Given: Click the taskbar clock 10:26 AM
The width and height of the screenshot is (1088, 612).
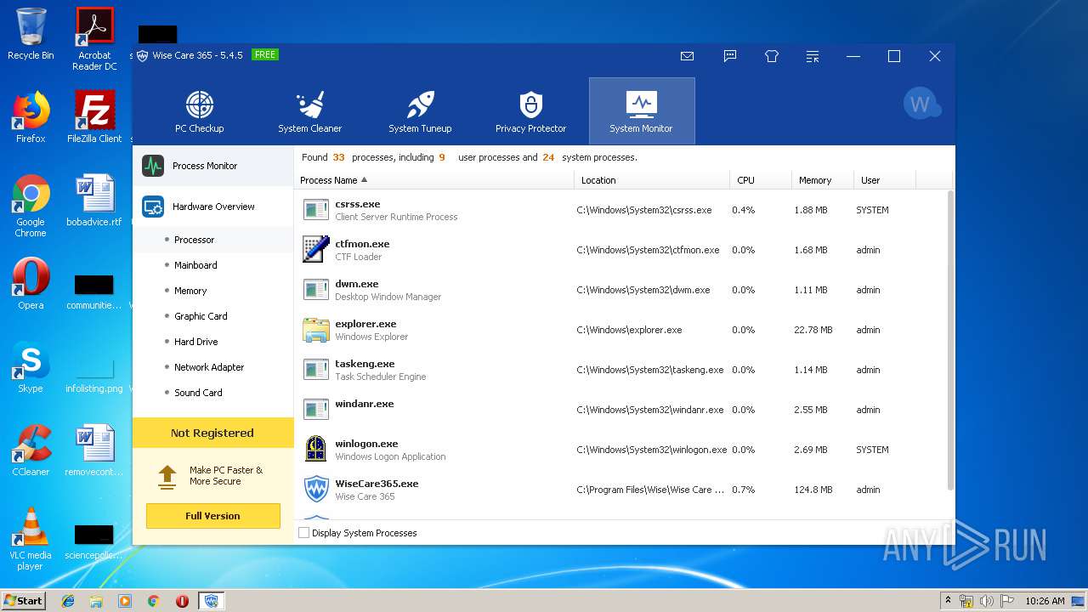Looking at the screenshot, I should click(1045, 601).
